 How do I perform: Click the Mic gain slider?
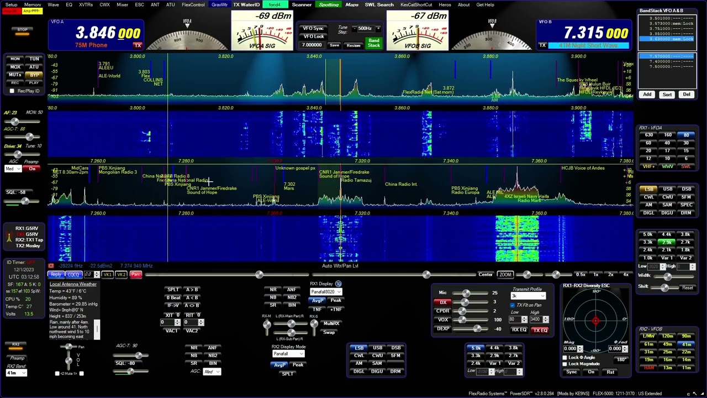tap(471, 293)
